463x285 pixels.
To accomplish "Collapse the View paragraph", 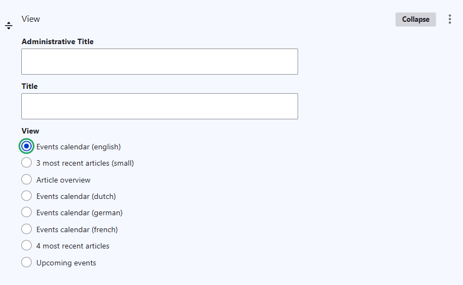I will point(415,19).
